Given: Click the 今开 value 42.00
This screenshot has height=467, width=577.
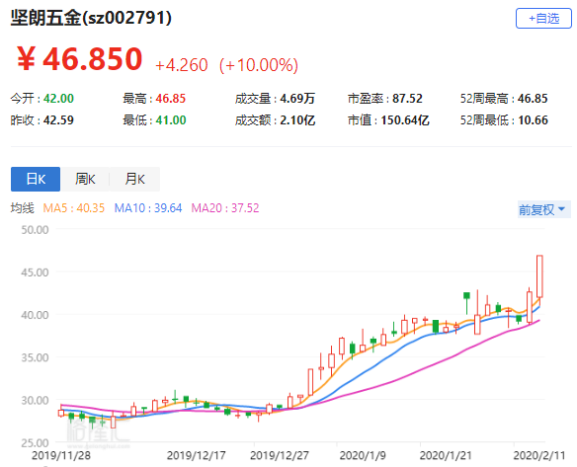Looking at the screenshot, I should point(58,99).
